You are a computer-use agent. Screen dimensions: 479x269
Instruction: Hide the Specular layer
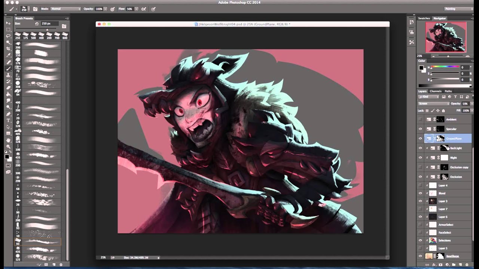420,129
